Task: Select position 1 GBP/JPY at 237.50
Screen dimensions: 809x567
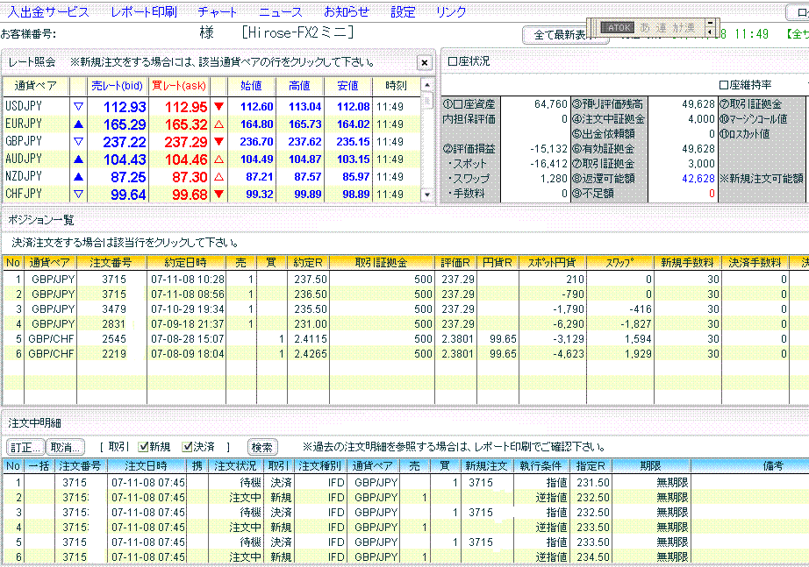Action: point(405,280)
